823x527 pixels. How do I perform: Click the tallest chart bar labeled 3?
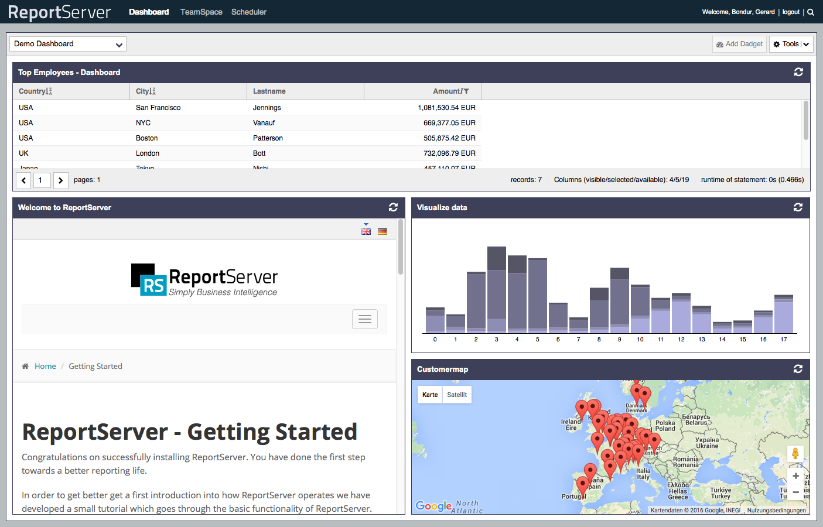click(x=496, y=290)
